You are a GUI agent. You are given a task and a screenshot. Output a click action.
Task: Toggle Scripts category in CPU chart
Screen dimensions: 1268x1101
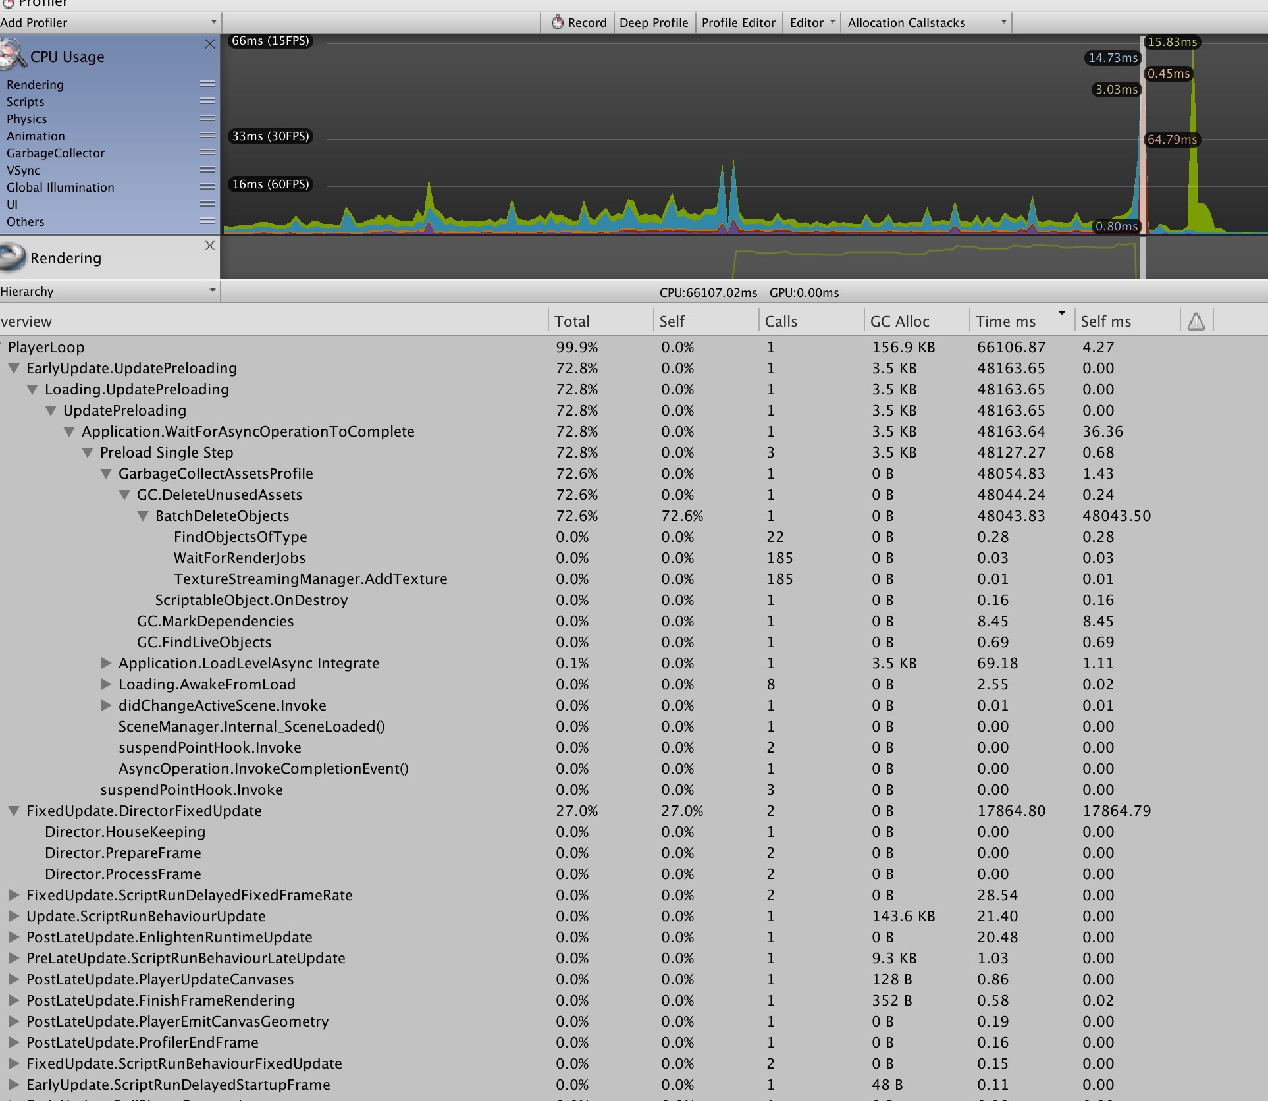coord(25,101)
